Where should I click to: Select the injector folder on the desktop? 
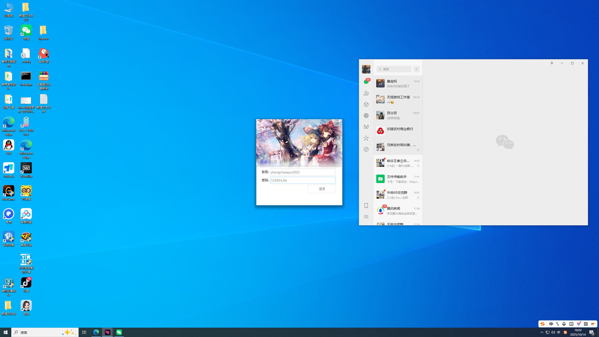click(43, 33)
